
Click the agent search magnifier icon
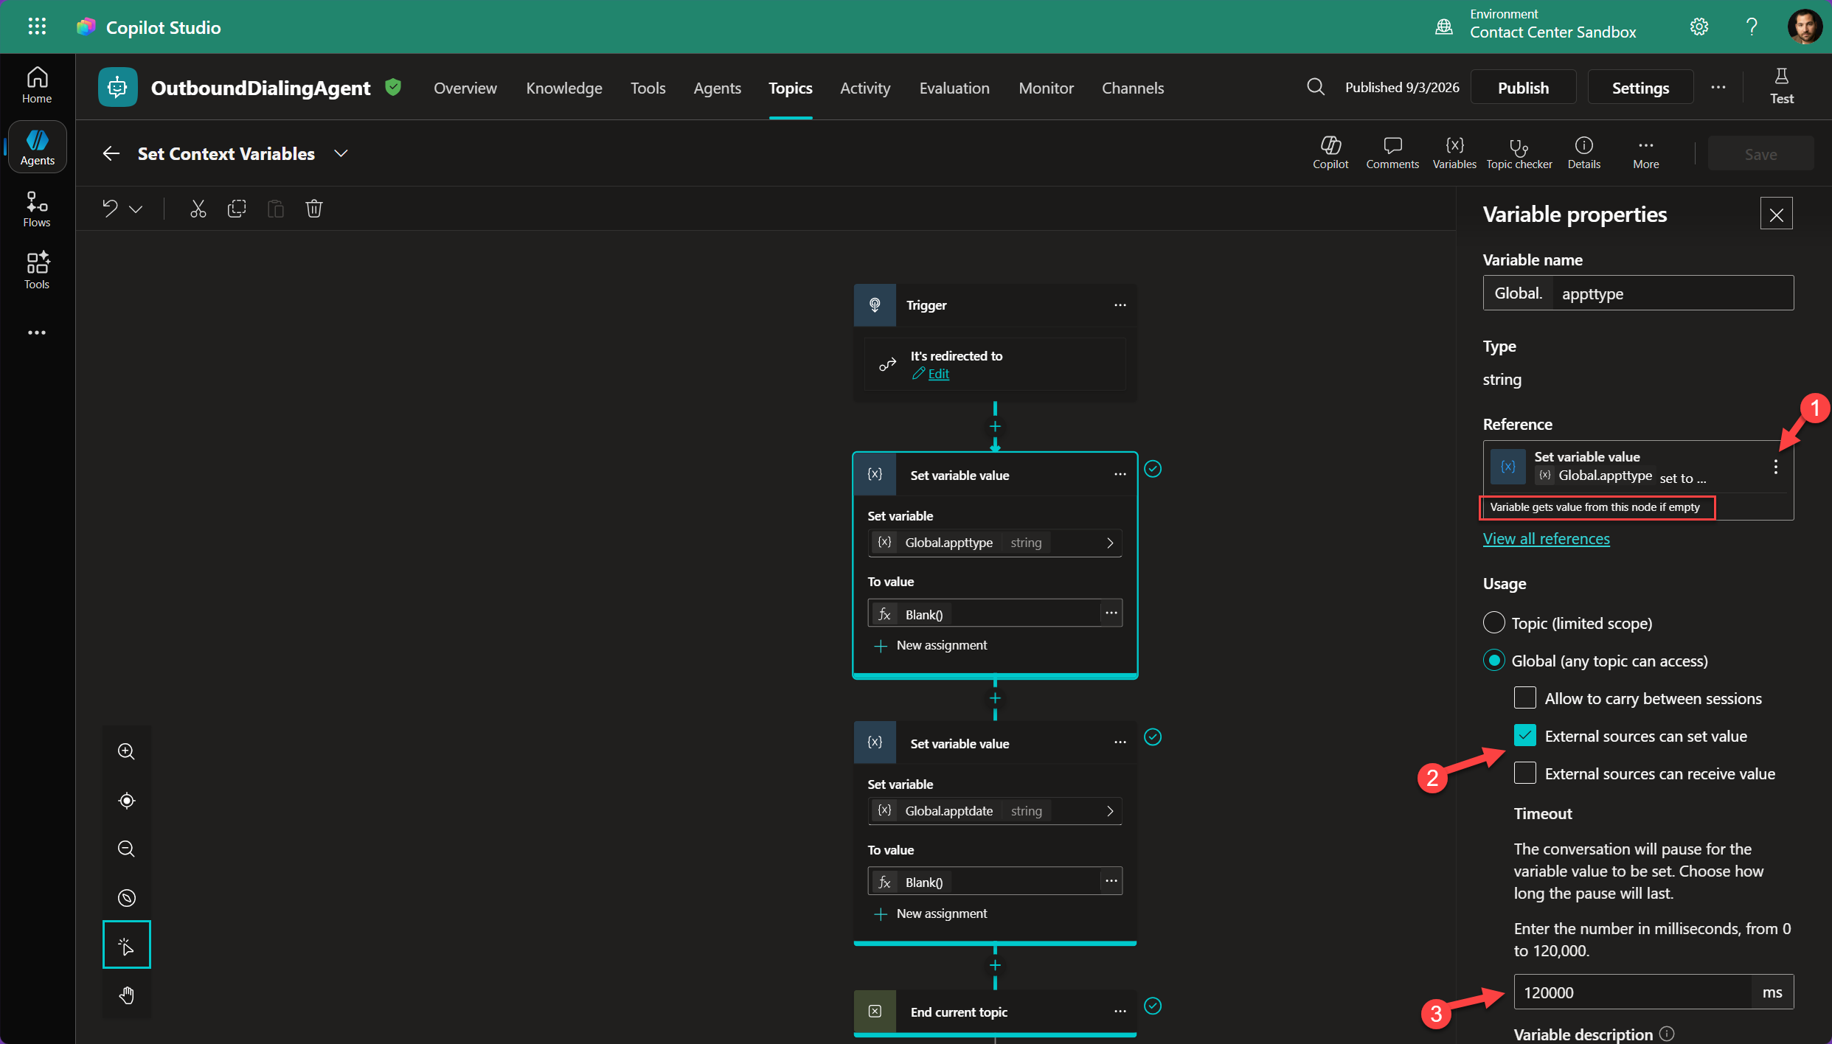(x=1315, y=88)
